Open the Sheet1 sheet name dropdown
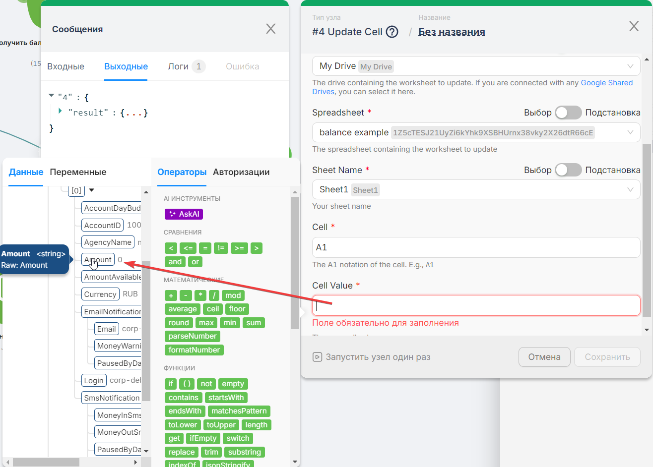The height and width of the screenshot is (467, 653). 476,189
